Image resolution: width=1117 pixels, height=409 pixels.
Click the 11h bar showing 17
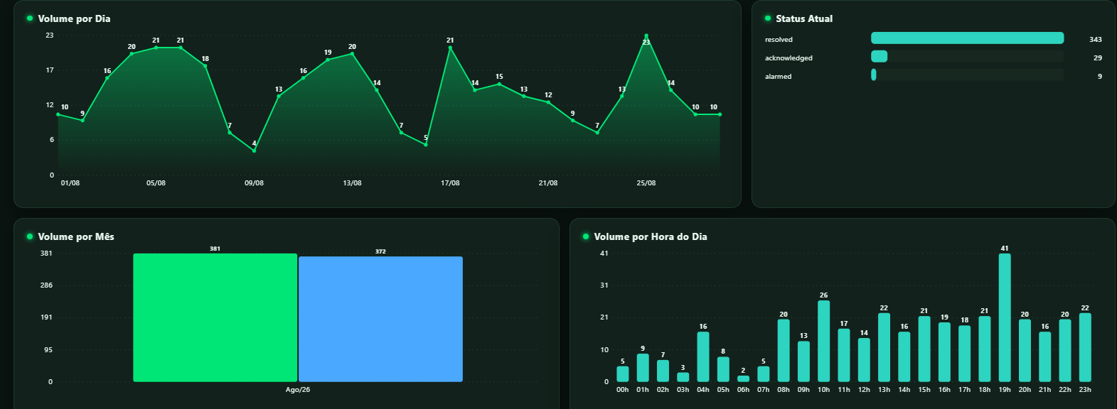pyautogui.click(x=844, y=355)
